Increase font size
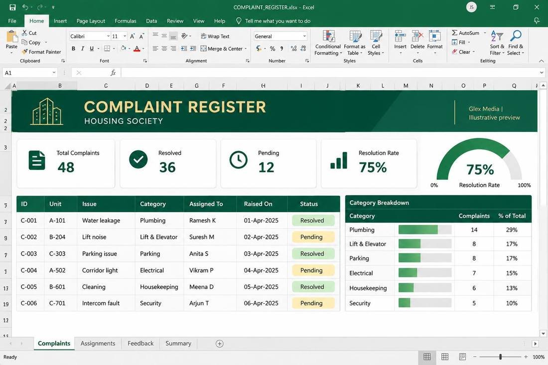The height and width of the screenshot is (365, 548). [x=133, y=36]
